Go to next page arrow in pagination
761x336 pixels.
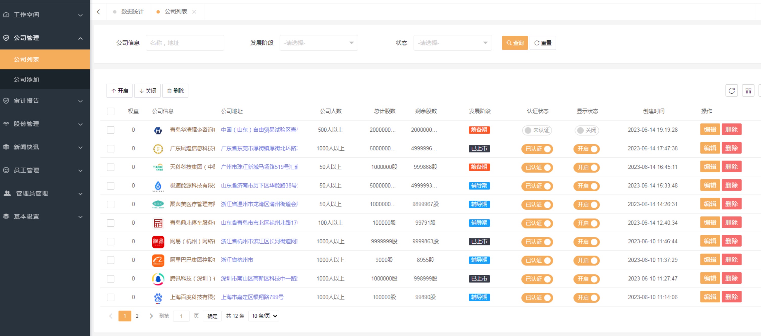pyautogui.click(x=151, y=316)
